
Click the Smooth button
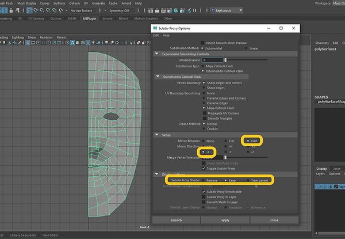click(x=176, y=220)
